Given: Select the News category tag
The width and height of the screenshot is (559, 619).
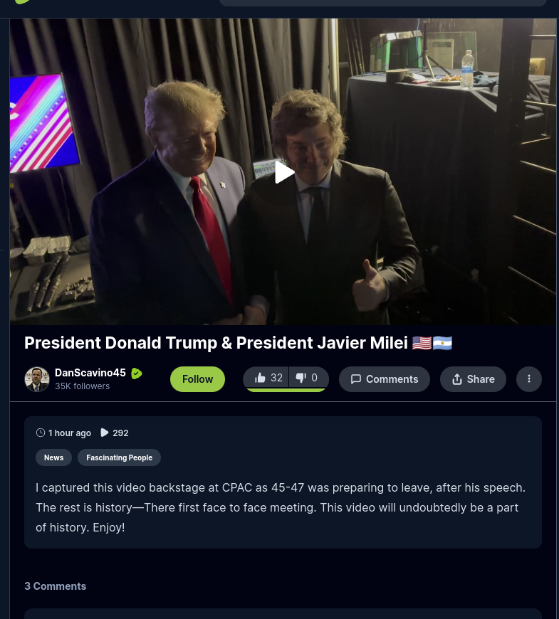Looking at the screenshot, I should [x=53, y=457].
